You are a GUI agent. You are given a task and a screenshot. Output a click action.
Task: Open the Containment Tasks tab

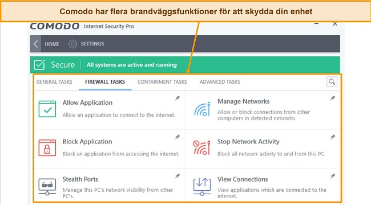coord(162,82)
